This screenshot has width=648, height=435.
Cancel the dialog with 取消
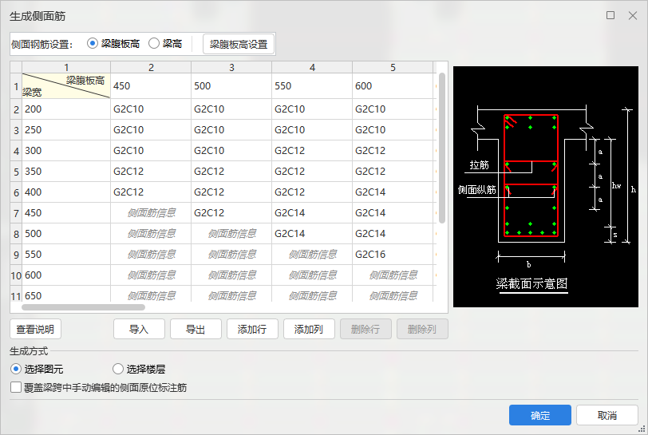pyautogui.click(x=607, y=415)
